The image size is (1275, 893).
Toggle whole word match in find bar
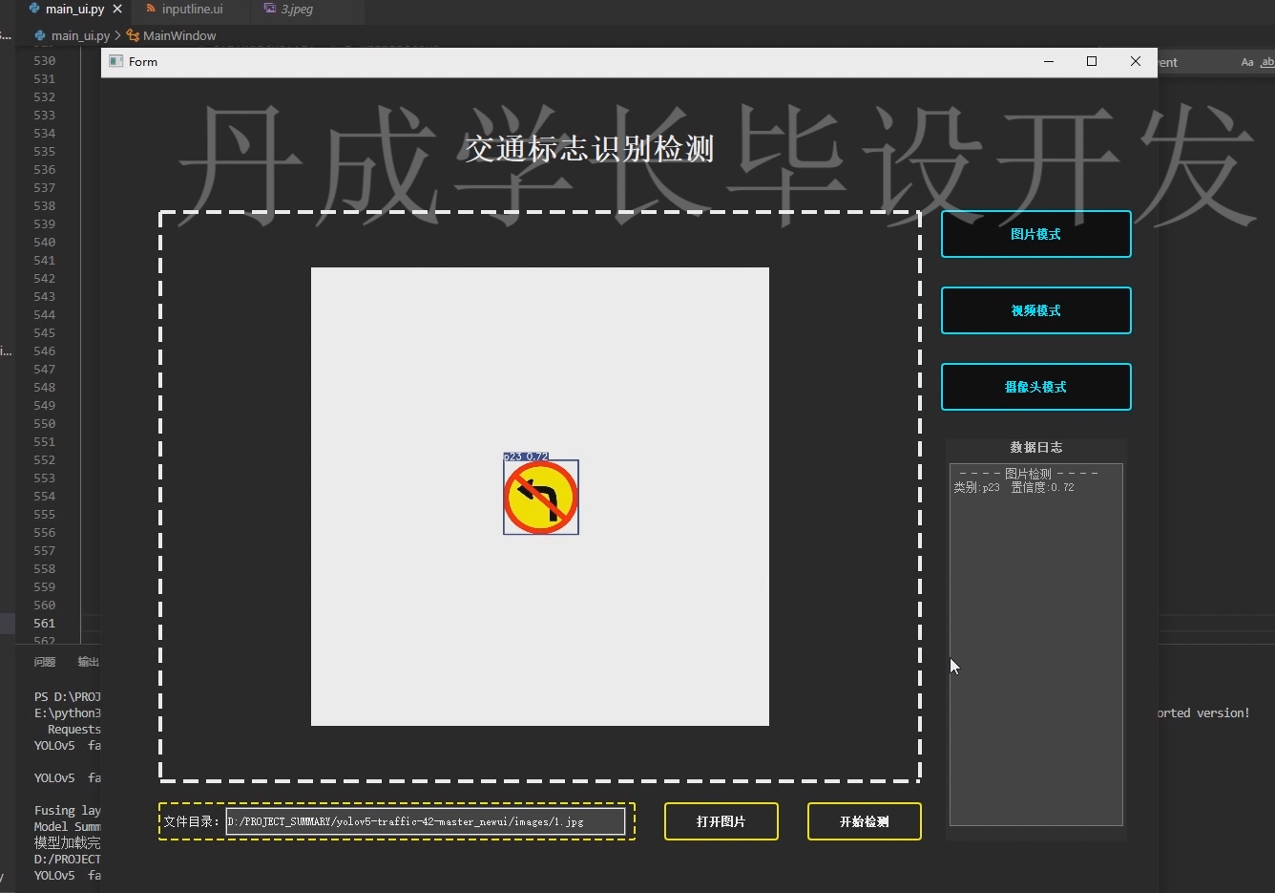point(1267,62)
